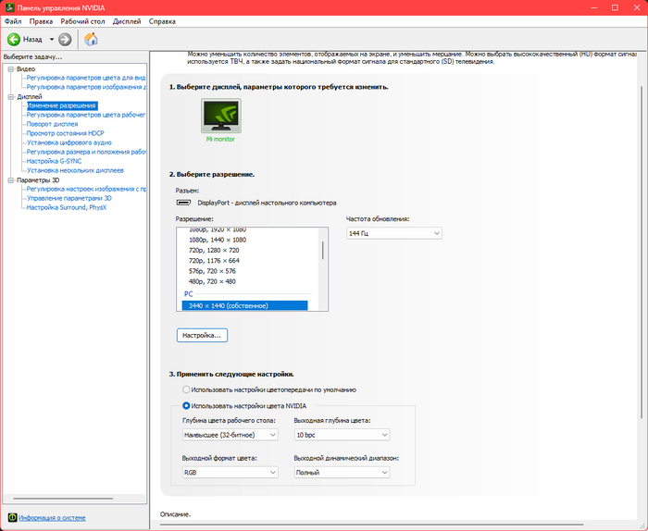Select 'Использовать настройки цвета NVIDIA' radio button
Image resolution: width=648 pixels, height=531 pixels.
click(187, 405)
